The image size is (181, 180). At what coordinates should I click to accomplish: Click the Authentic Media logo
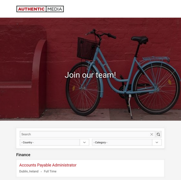pos(40,9)
